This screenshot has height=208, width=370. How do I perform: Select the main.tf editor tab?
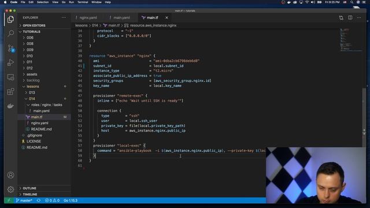pyautogui.click(x=153, y=18)
